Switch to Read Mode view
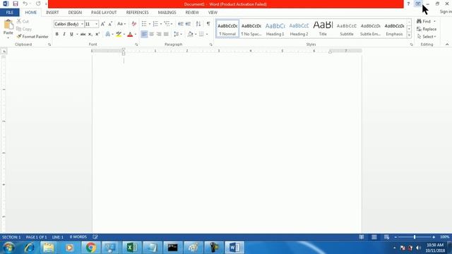 point(362,237)
